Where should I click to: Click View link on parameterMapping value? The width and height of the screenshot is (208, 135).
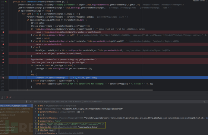tap(206, 118)
